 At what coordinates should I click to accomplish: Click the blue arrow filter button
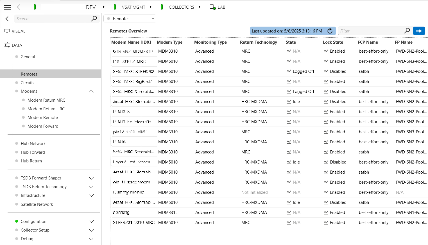[x=419, y=31]
